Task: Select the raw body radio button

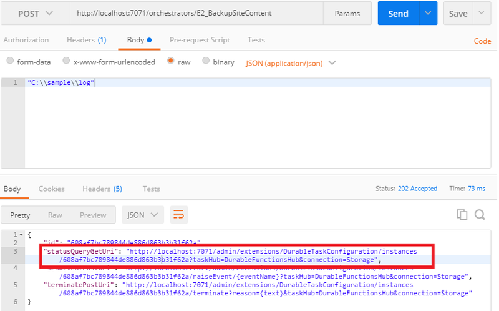Action: click(x=171, y=61)
